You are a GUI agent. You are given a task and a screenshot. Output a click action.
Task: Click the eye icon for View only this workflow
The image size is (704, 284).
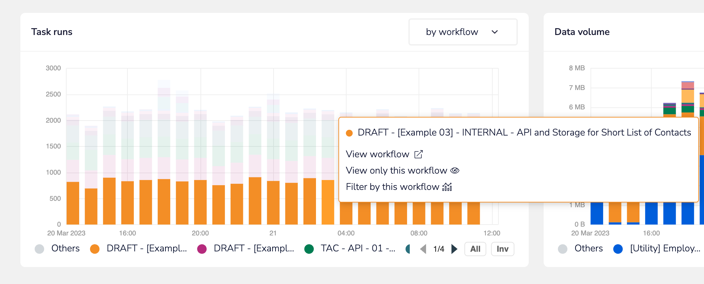click(455, 171)
